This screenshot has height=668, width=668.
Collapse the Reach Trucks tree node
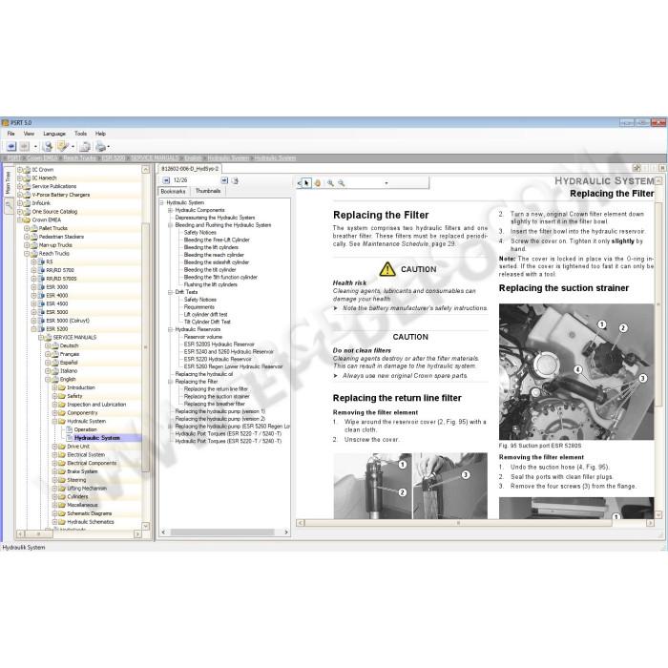click(27, 254)
